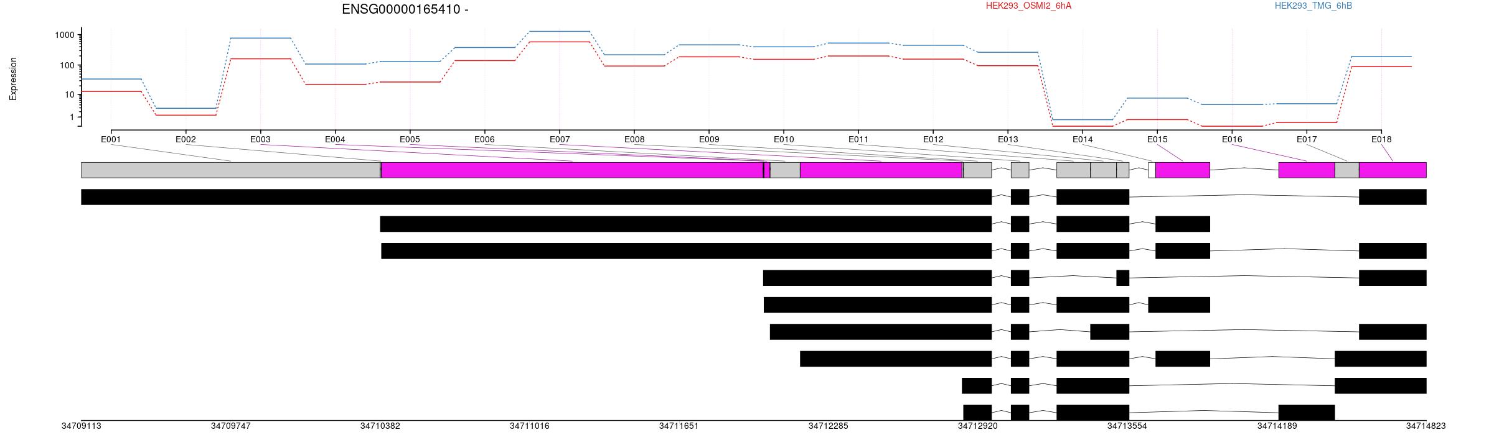Click genomic coordinate 34712285
This screenshot has width=1494, height=435.
coord(829,426)
